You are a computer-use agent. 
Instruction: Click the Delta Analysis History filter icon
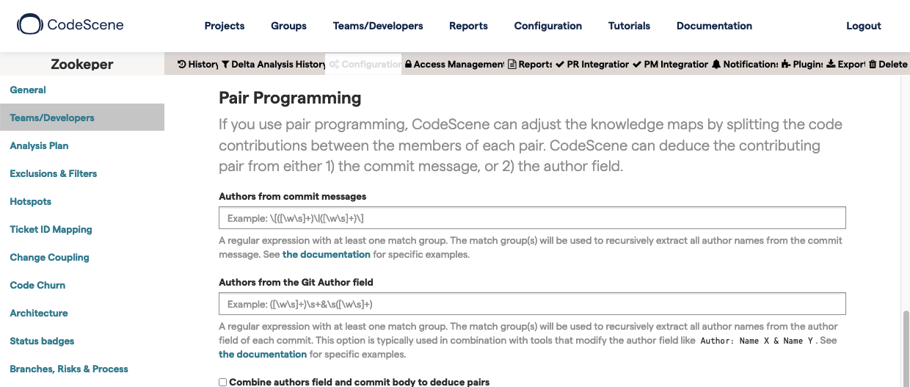point(225,65)
